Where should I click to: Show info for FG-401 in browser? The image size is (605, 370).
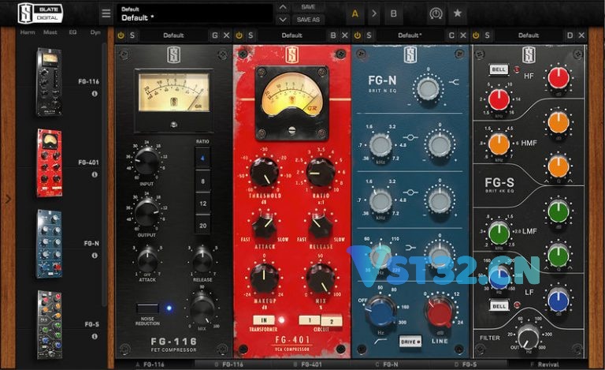pyautogui.click(x=95, y=174)
